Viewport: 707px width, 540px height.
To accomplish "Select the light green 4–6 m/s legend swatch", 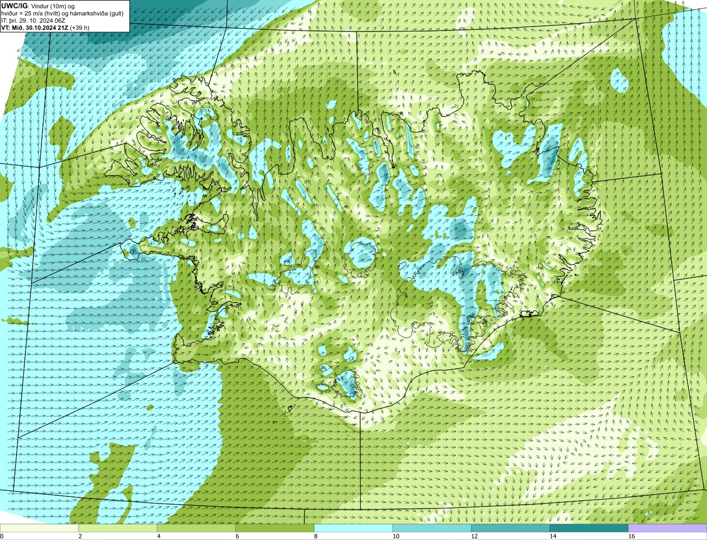I will (196, 528).
